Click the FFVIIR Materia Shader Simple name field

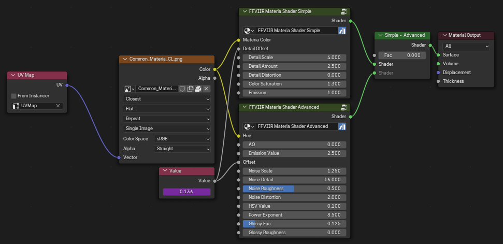[x=296, y=31]
